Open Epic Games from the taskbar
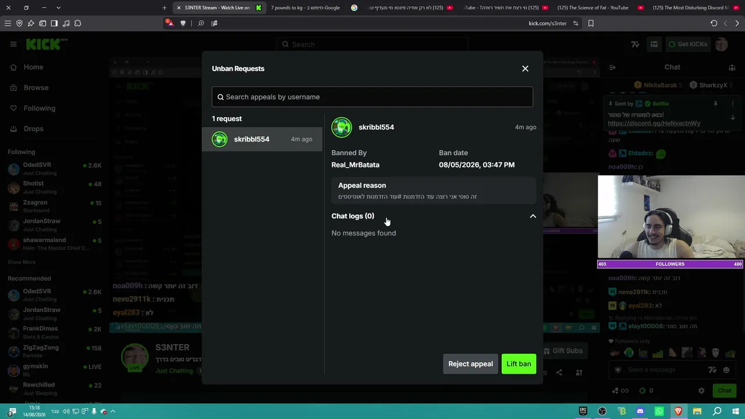Screen dimensions: 745x419 583,411
